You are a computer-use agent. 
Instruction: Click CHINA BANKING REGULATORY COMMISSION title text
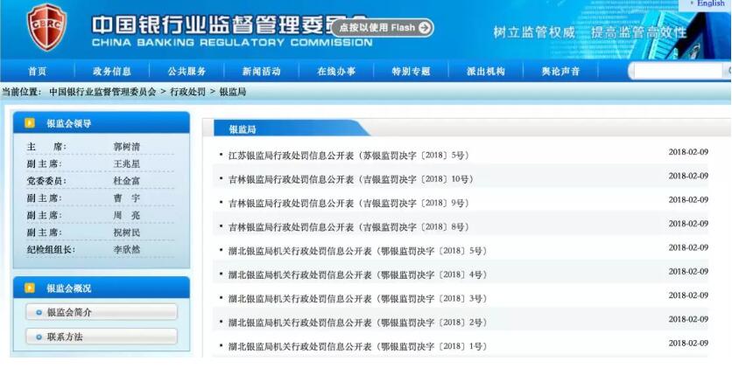[x=232, y=42]
